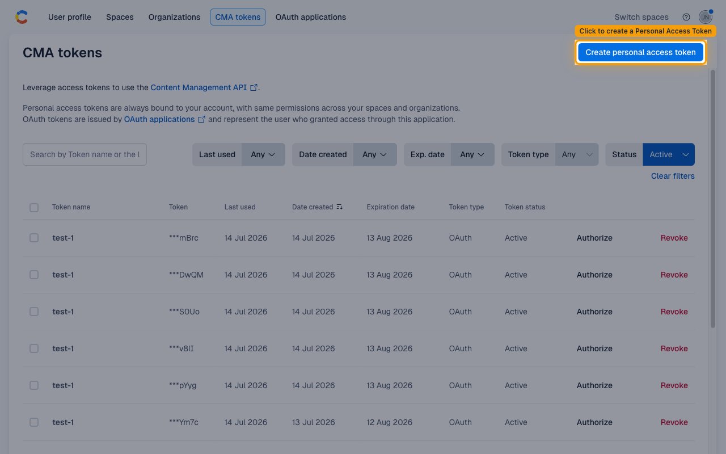Open the Status Active filter dropdown
The width and height of the screenshot is (726, 454).
point(669,154)
